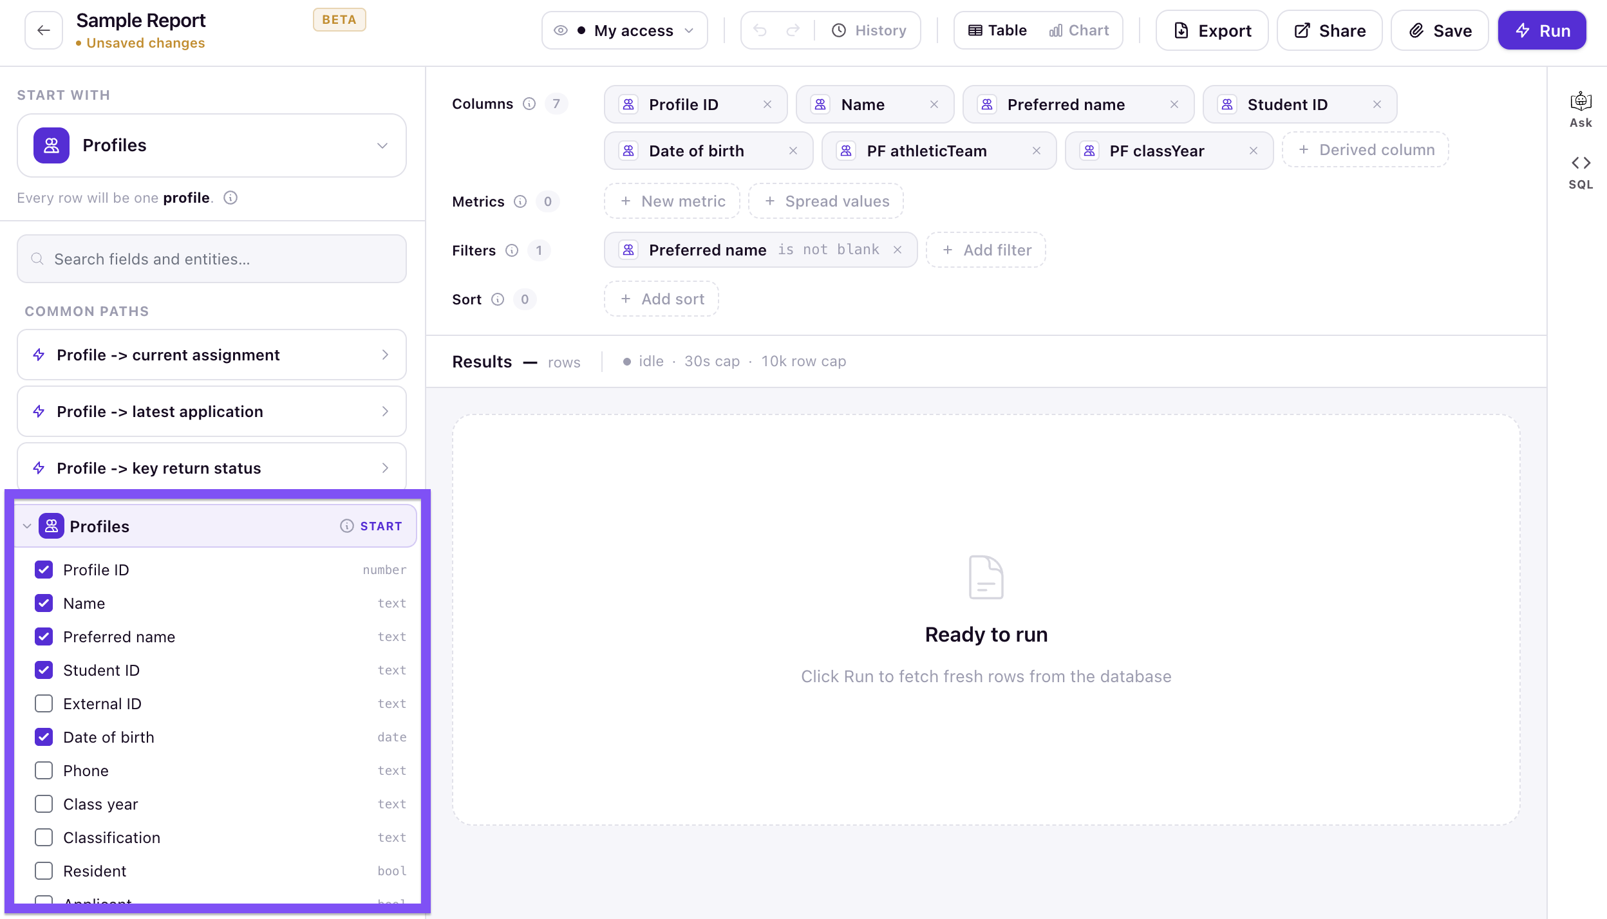Screen dimensions: 1607x919
Task: Click the Run button
Action: click(x=1542, y=30)
